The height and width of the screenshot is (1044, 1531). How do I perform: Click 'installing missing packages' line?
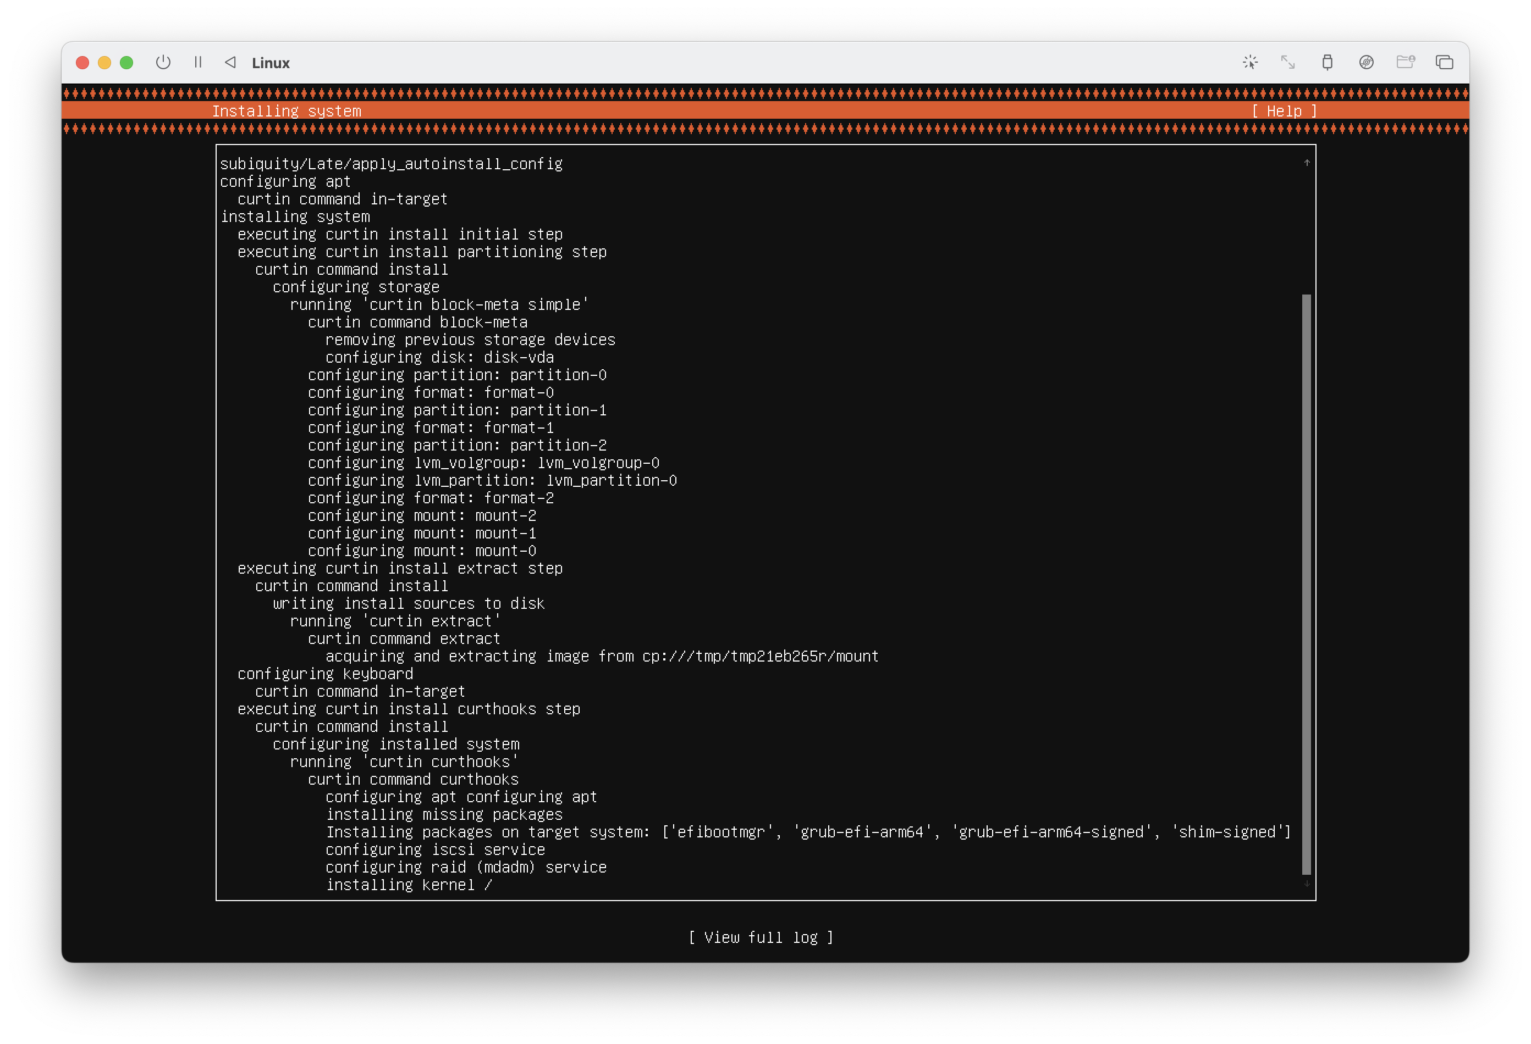pyautogui.click(x=444, y=815)
